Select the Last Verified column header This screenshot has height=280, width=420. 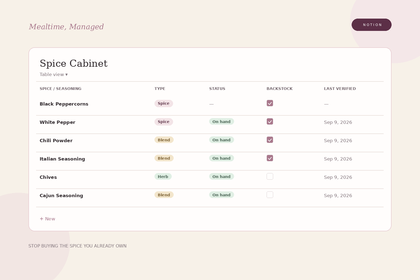[x=340, y=89]
